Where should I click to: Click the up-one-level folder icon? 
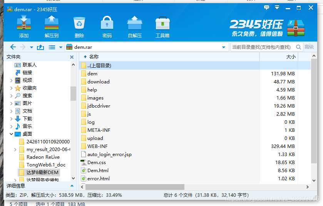pyautogui.click(x=40, y=47)
